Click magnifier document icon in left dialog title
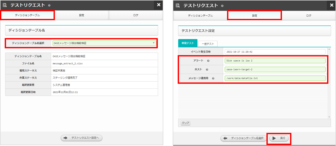 pyautogui.click(x=5, y=5)
